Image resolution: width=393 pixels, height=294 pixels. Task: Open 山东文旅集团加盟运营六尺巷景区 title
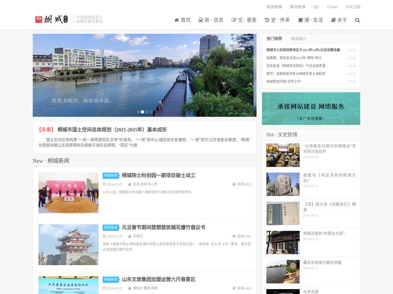(x=158, y=279)
